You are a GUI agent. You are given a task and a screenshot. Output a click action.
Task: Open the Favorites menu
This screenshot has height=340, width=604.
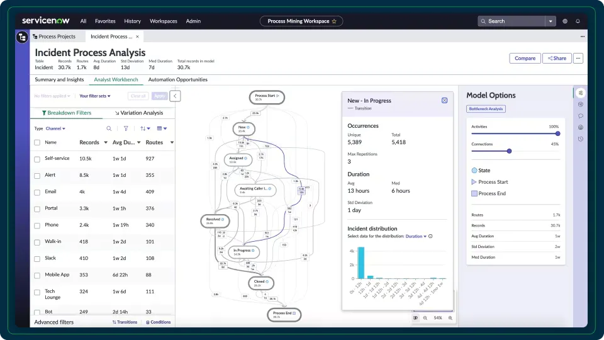[105, 21]
